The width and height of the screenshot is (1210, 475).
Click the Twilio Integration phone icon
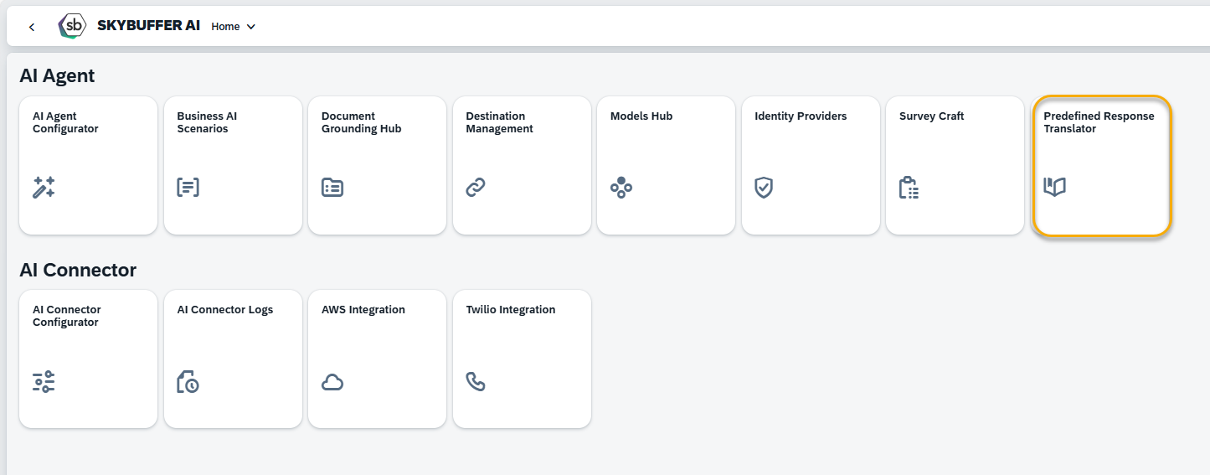tap(476, 382)
